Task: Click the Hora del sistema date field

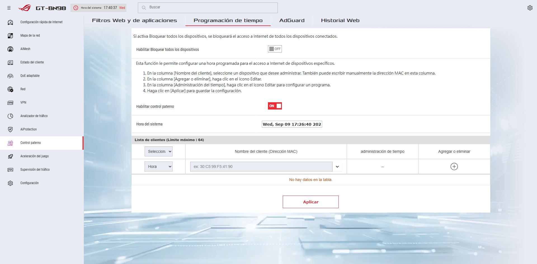Action: 292,124
